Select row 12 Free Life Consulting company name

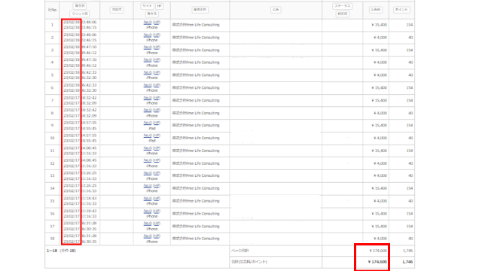pyautogui.click(x=196, y=163)
